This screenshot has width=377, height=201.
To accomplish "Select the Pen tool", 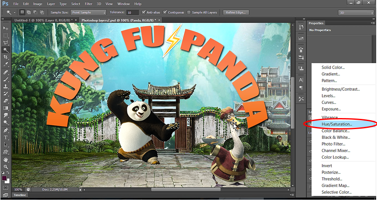I will (6, 130).
